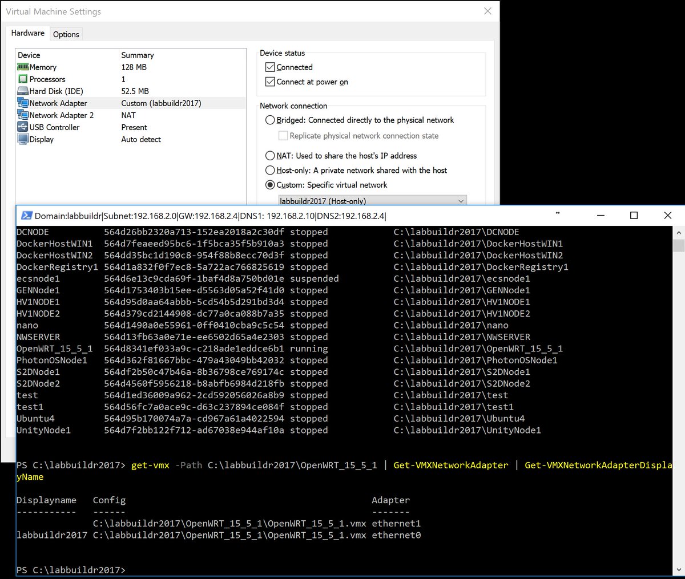Click the DCNODE entry in console
The height and width of the screenshot is (579, 685).
coord(33,232)
